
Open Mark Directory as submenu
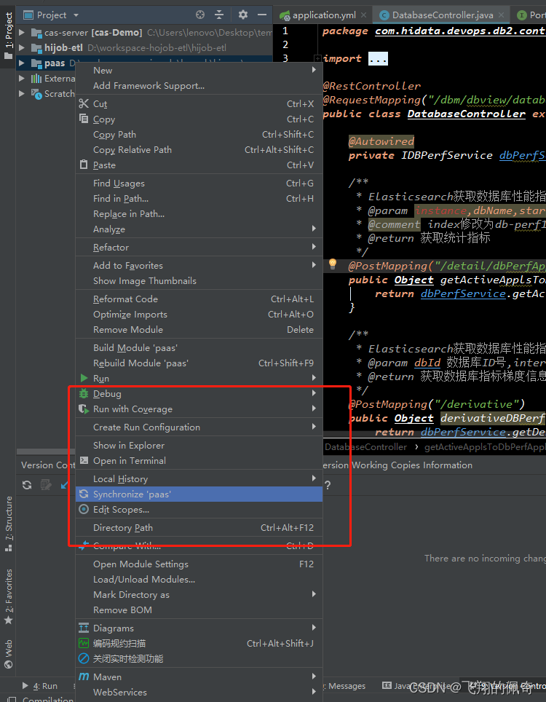(199, 594)
